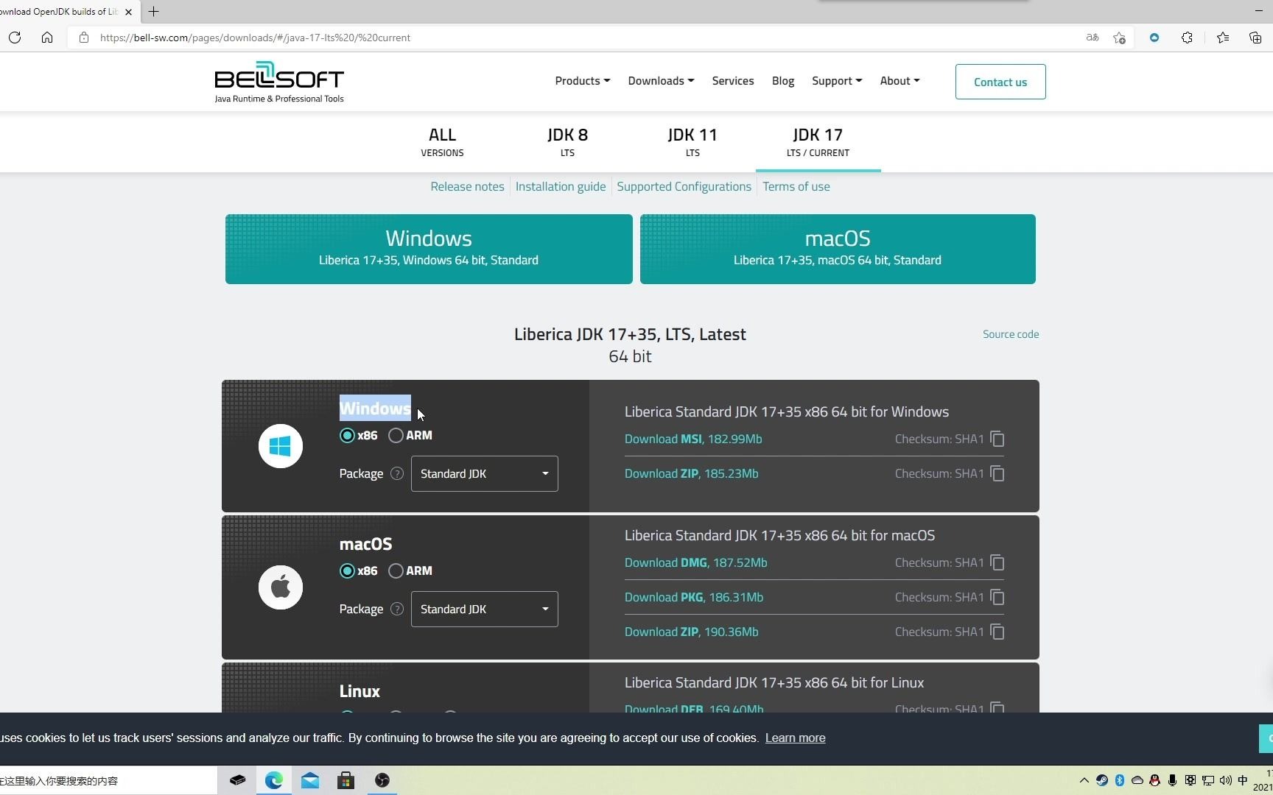Download ZIP for Windows, 185.23Mb

click(692, 473)
